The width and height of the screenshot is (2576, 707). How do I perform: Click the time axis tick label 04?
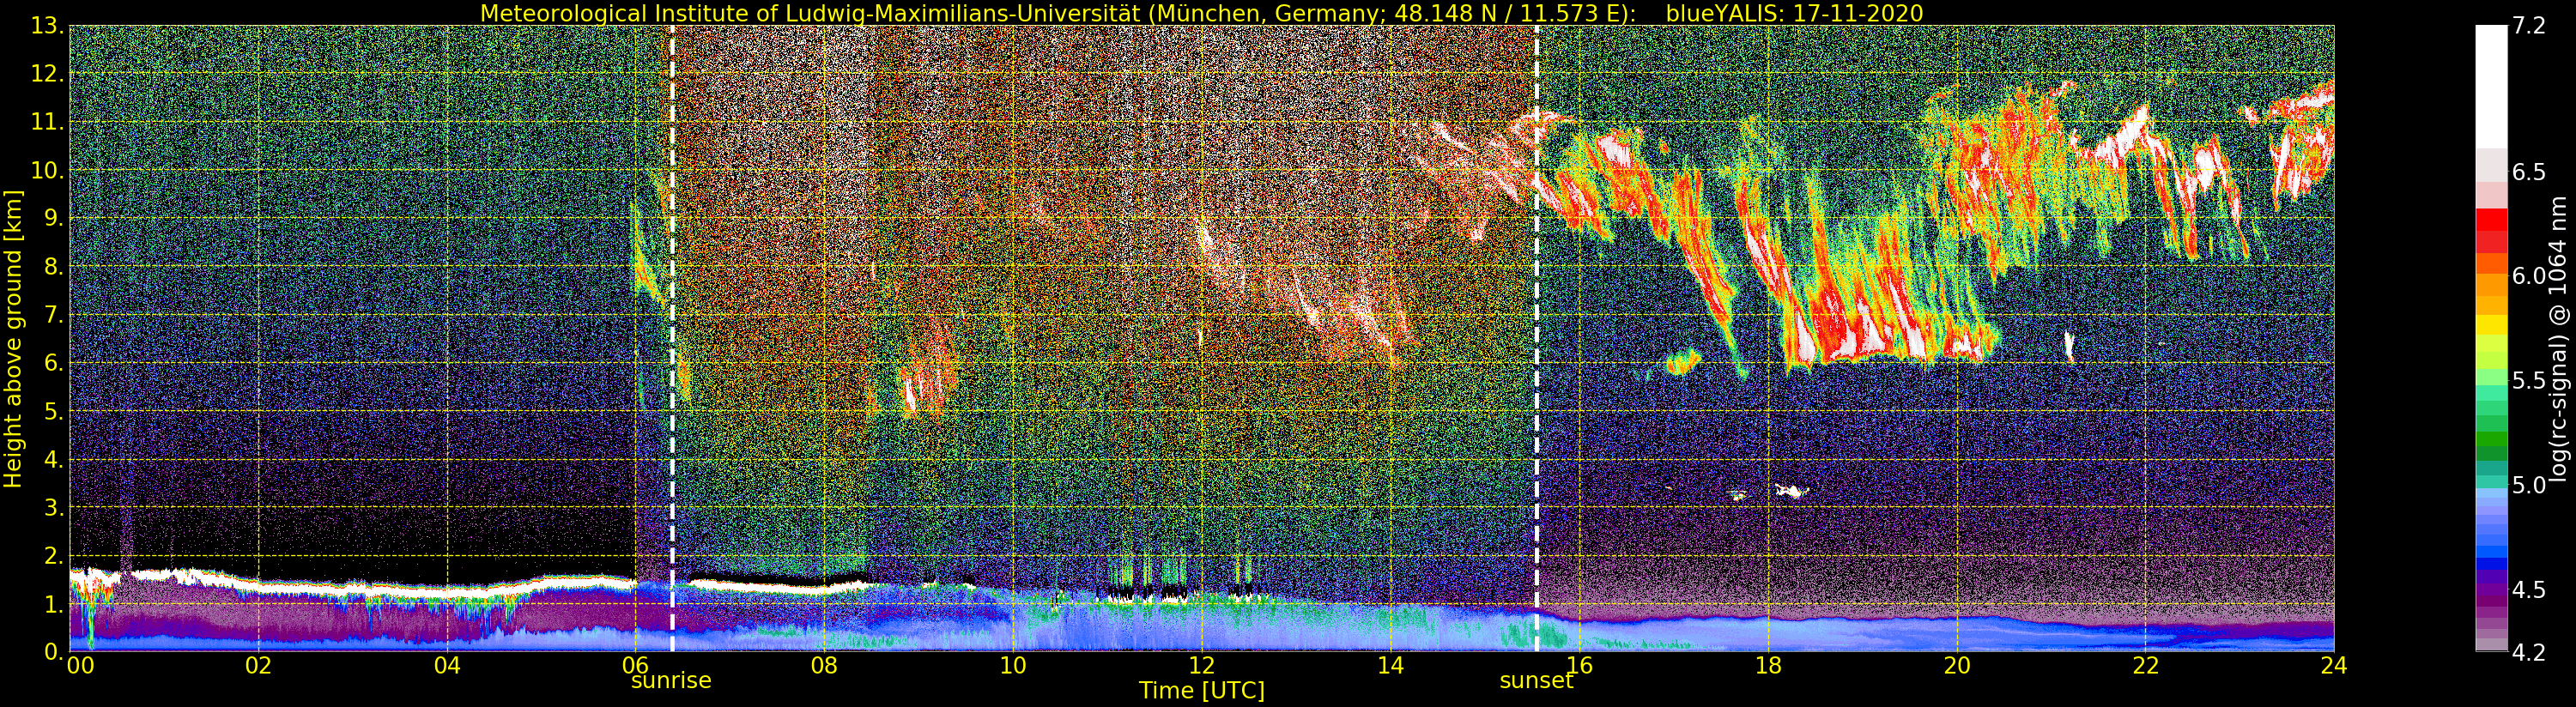click(447, 666)
